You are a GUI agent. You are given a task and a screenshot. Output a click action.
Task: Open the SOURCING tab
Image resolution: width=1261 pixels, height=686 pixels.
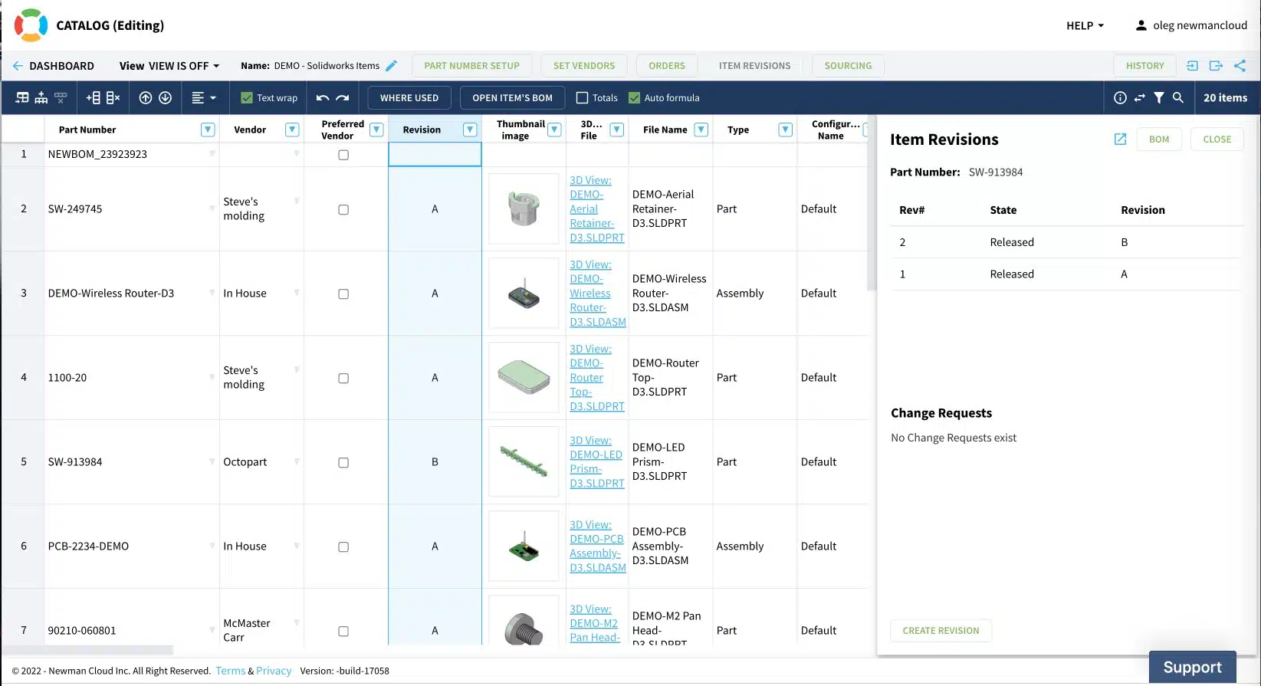pos(848,66)
